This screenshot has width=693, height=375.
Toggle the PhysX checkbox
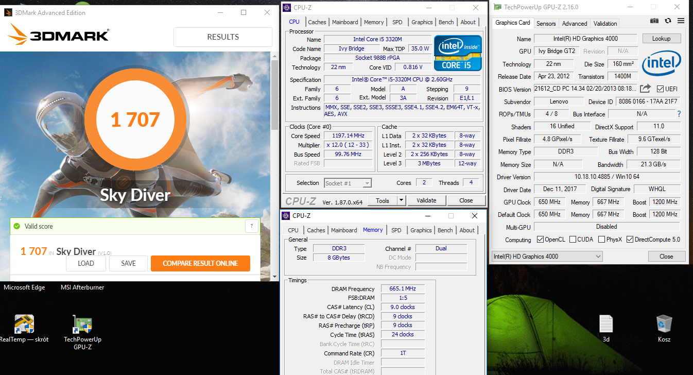(x=601, y=240)
